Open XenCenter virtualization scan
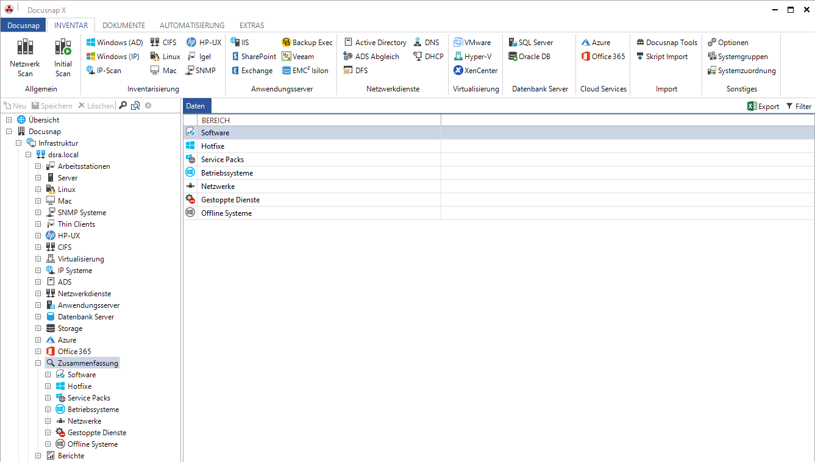The width and height of the screenshot is (815, 462). [475, 71]
